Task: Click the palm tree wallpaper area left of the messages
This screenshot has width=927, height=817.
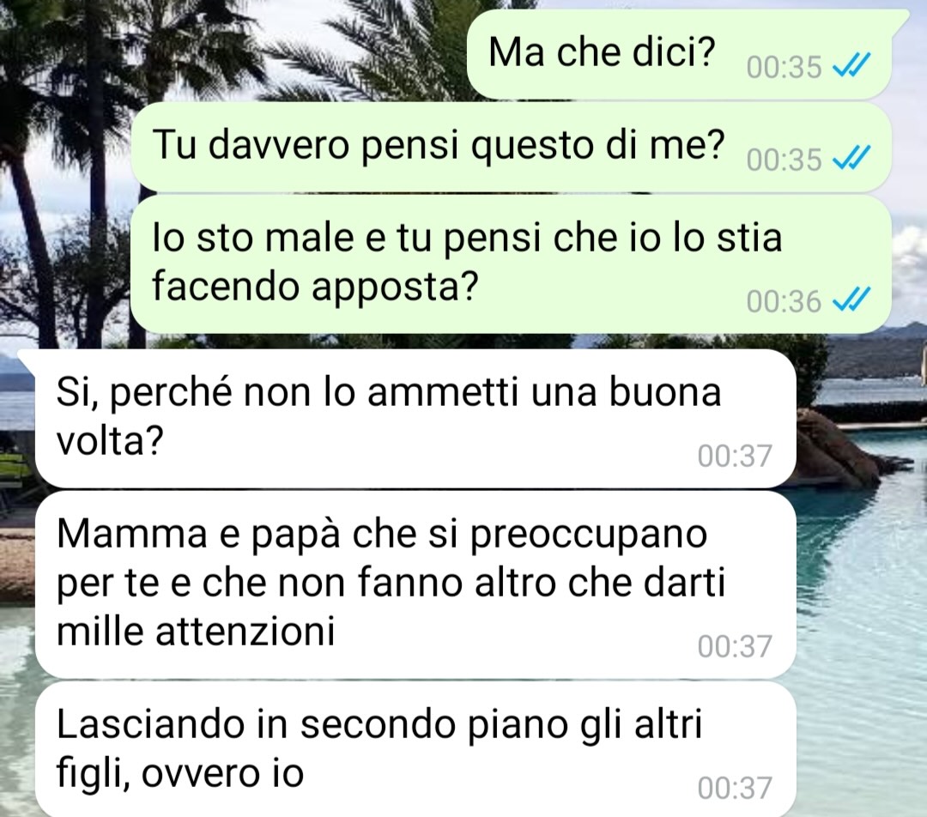Action: (65, 178)
